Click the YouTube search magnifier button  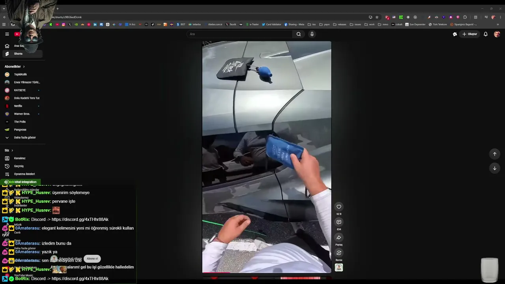point(299,34)
